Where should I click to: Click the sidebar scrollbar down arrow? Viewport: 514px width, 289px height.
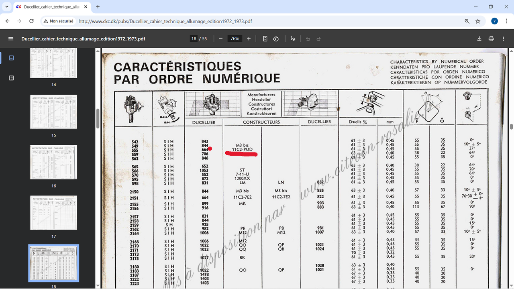98,285
